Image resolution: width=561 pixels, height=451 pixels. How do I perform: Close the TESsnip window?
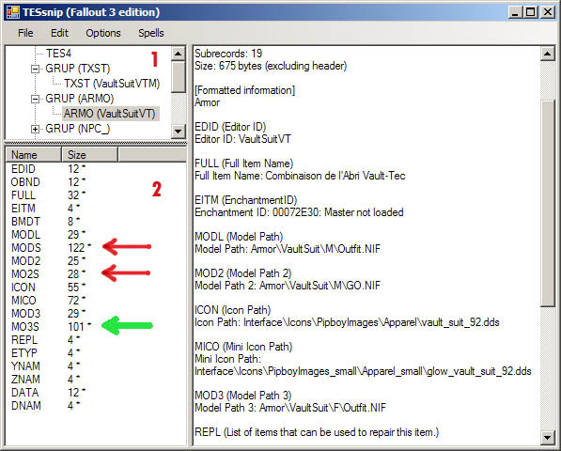[548, 12]
